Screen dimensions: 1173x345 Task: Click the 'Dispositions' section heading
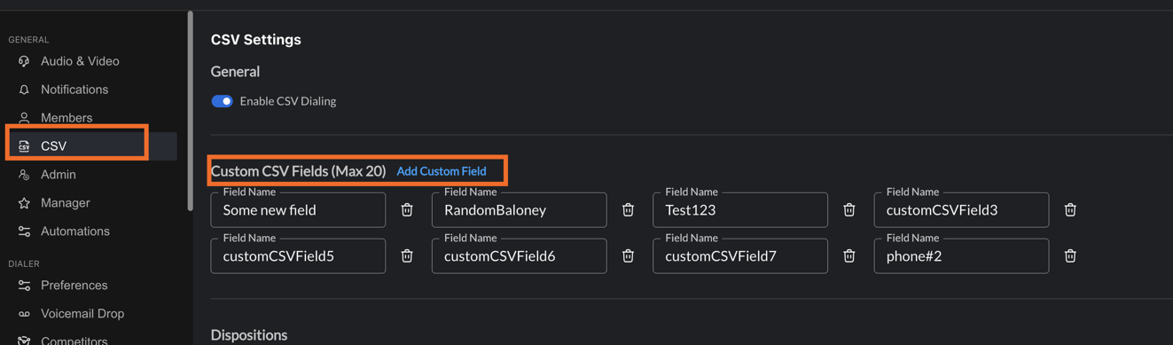(x=249, y=335)
